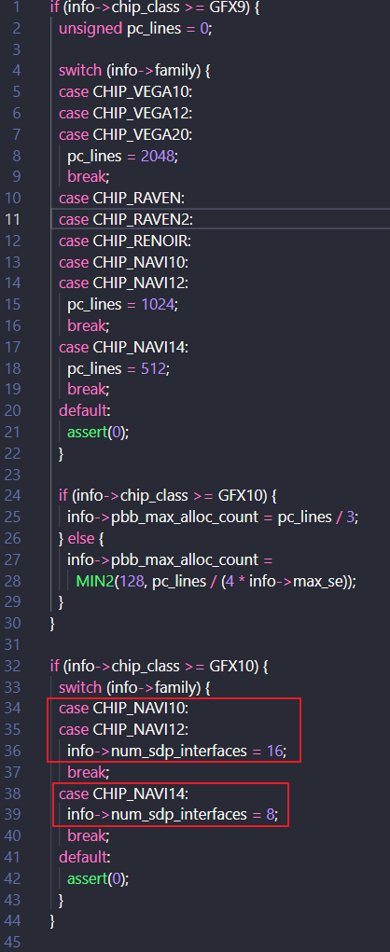Click the MIN2 macro call
The width and height of the screenshot is (390, 952).
tap(90, 581)
